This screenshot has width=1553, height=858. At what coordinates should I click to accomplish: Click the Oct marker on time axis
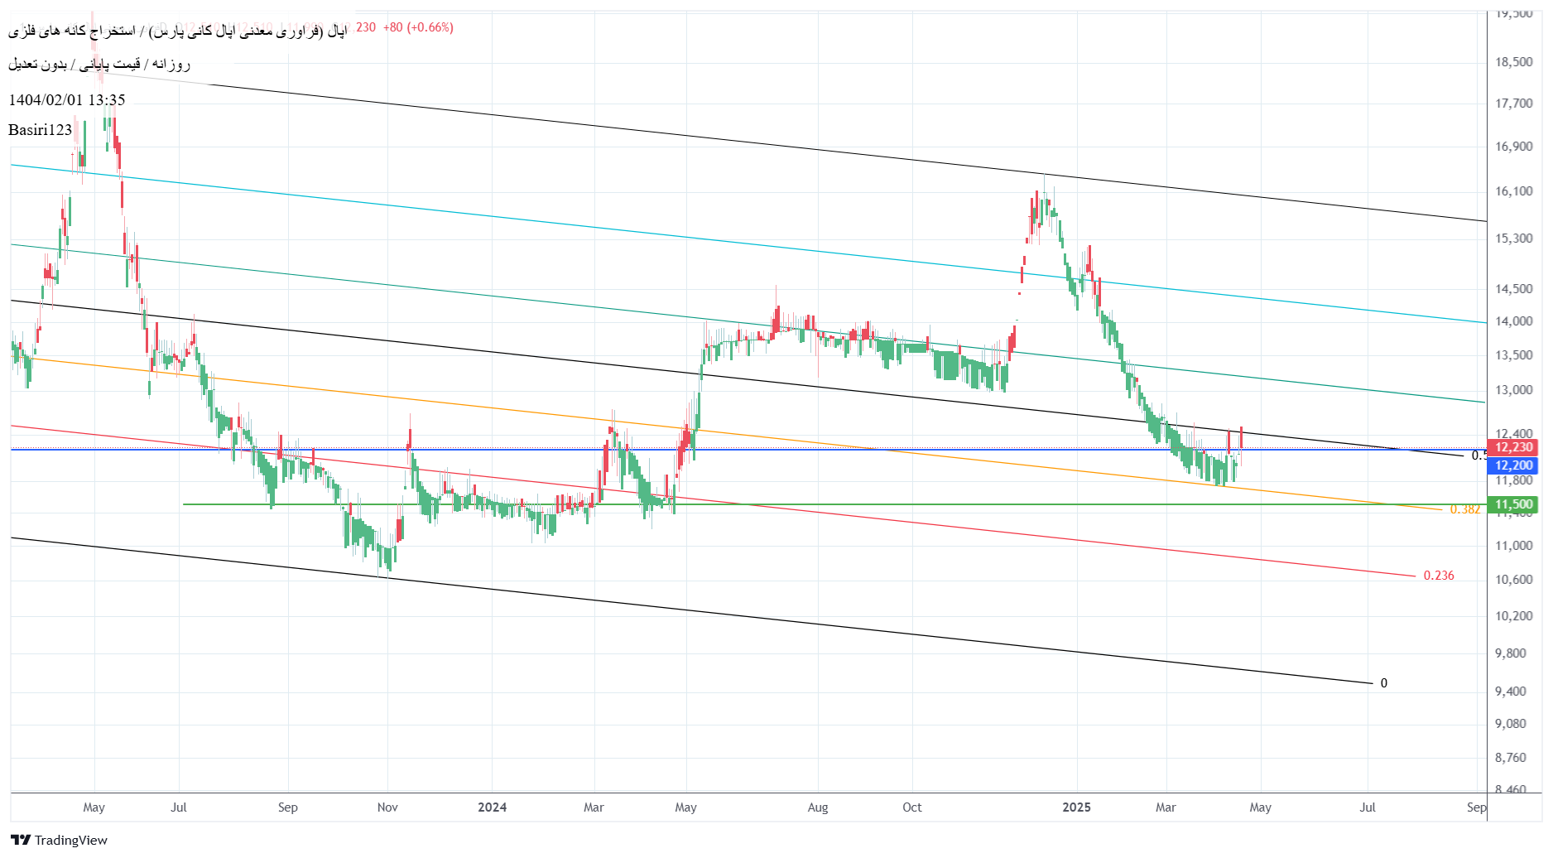pyautogui.click(x=911, y=807)
